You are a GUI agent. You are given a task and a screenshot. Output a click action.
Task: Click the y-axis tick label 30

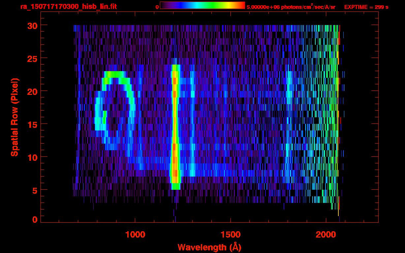tap(32, 25)
